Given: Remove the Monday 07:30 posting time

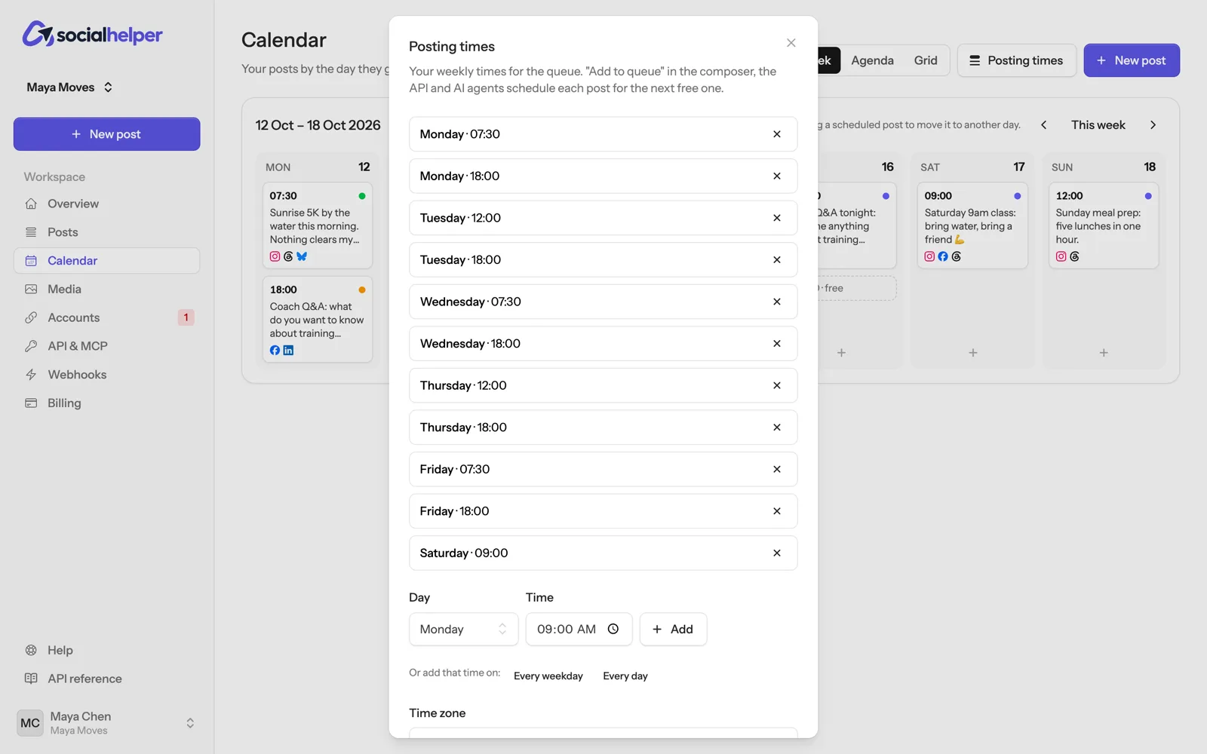Looking at the screenshot, I should coord(776,134).
